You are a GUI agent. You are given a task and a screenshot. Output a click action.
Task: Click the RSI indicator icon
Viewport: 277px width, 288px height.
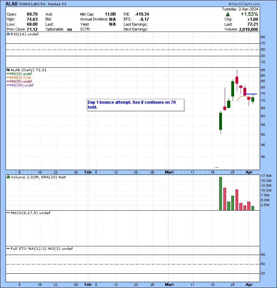click(8, 34)
